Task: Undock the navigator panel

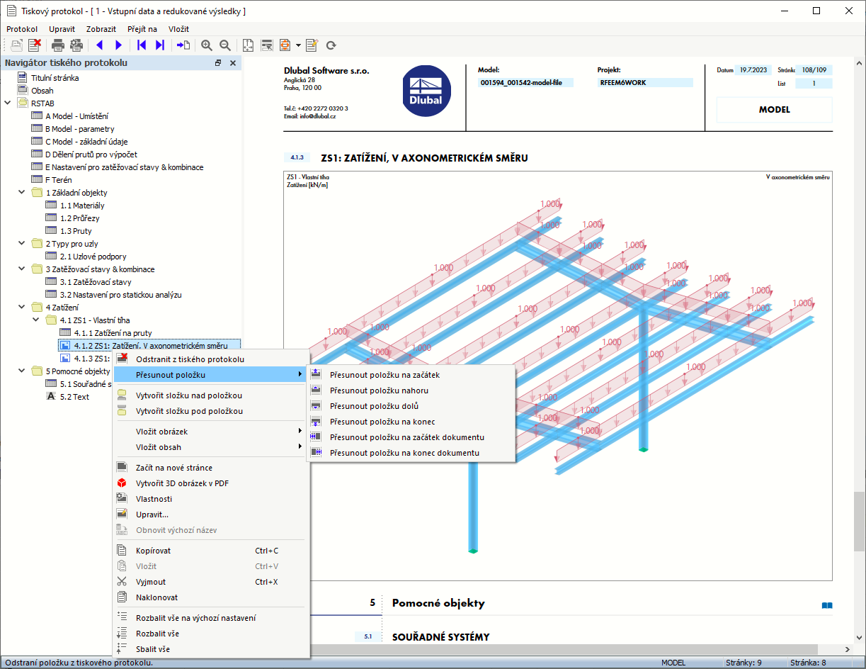Action: click(x=218, y=63)
